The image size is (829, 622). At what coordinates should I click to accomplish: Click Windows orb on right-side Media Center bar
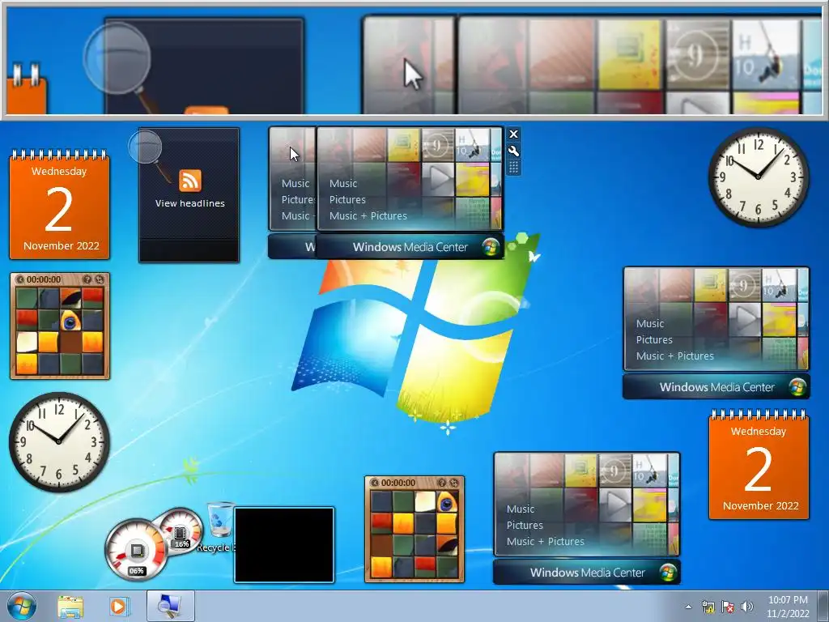(x=797, y=387)
